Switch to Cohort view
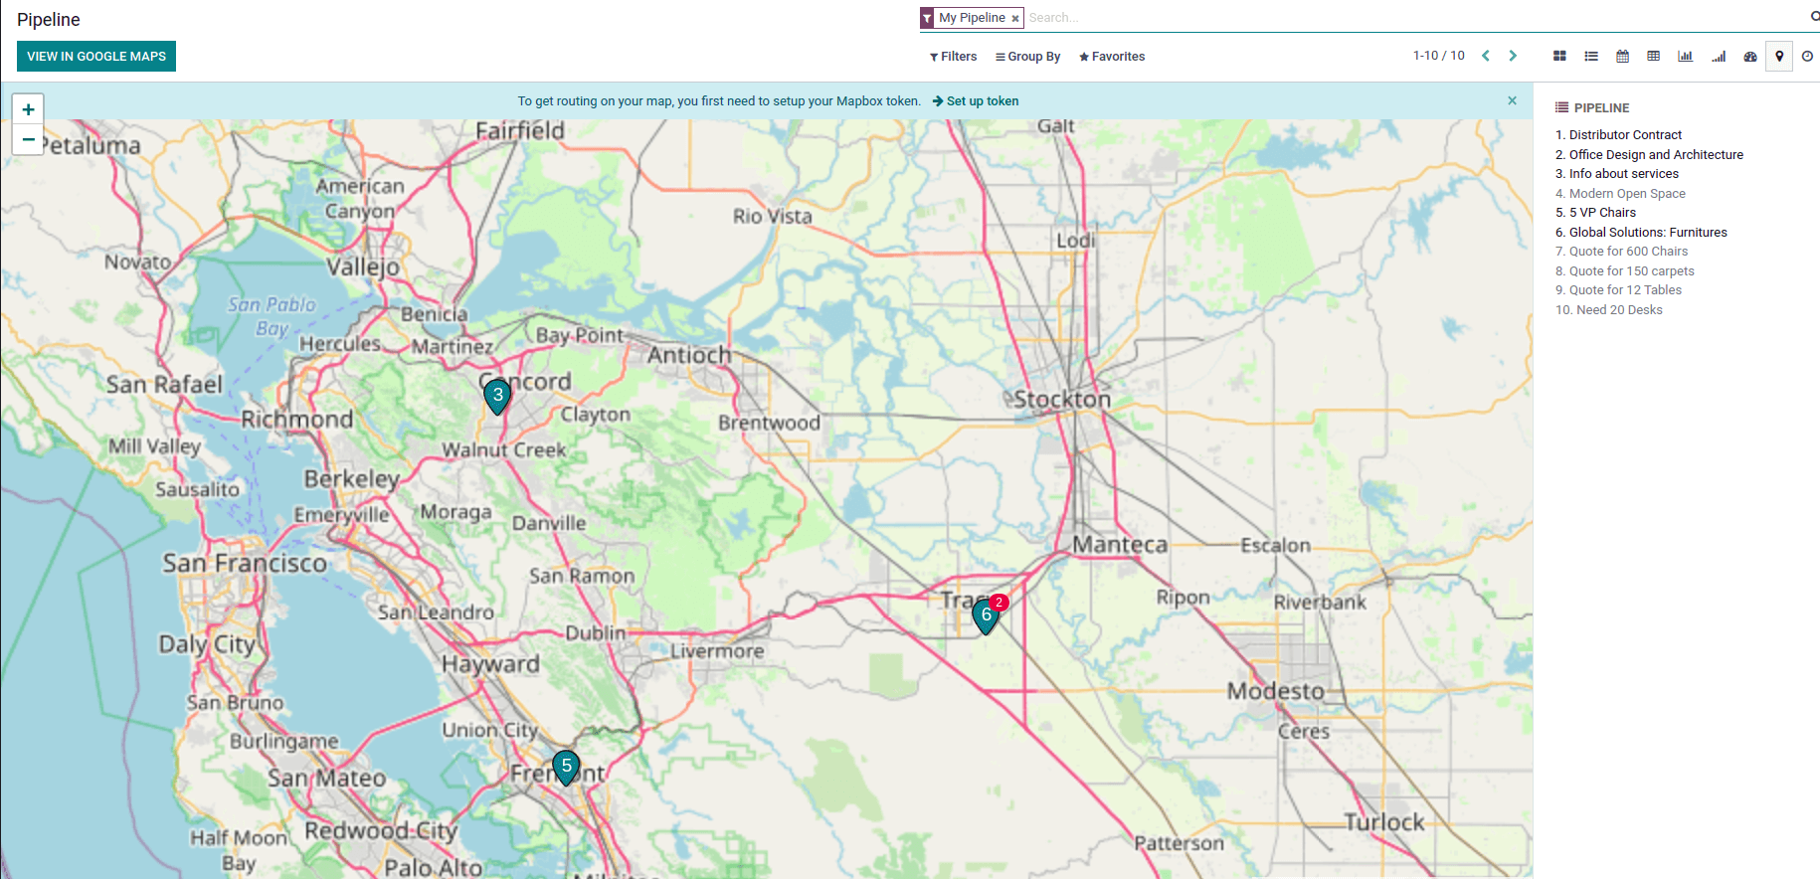This screenshot has width=1820, height=879. 1719,57
